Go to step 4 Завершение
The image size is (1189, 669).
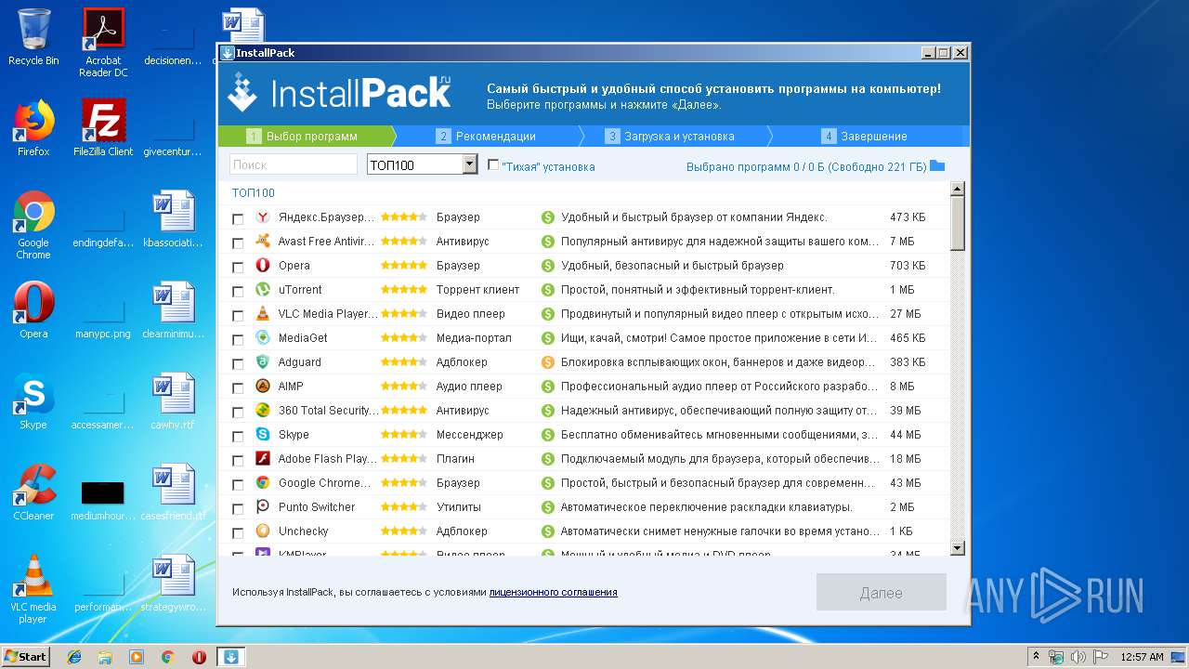(865, 136)
